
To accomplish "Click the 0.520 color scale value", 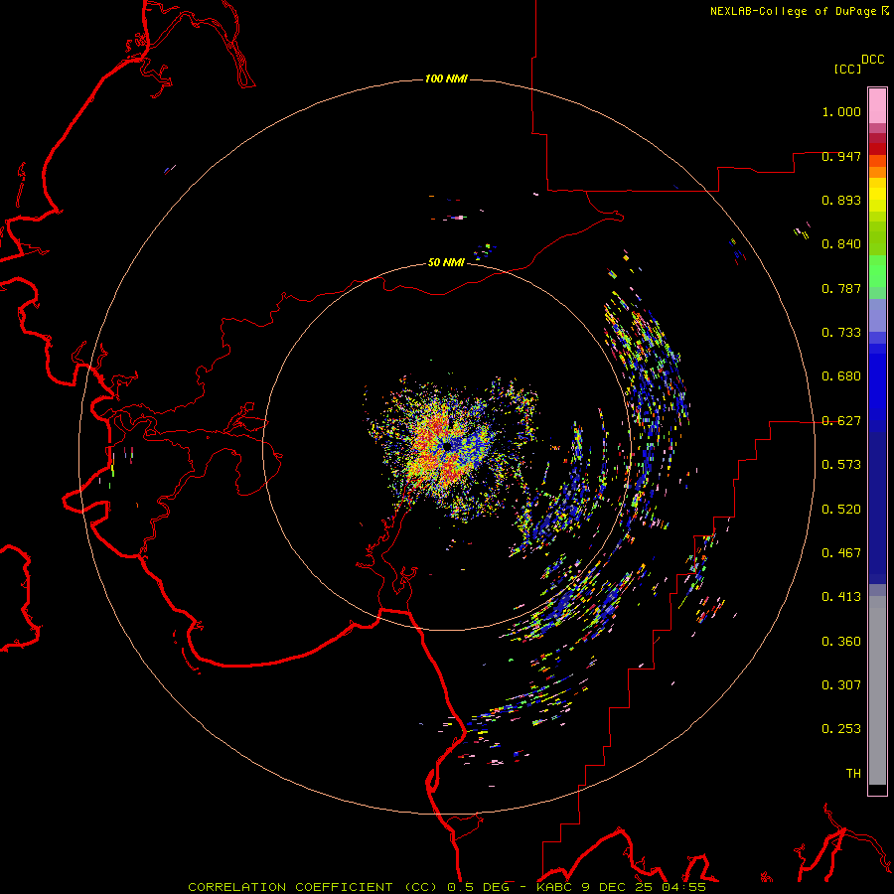I will (x=841, y=510).
